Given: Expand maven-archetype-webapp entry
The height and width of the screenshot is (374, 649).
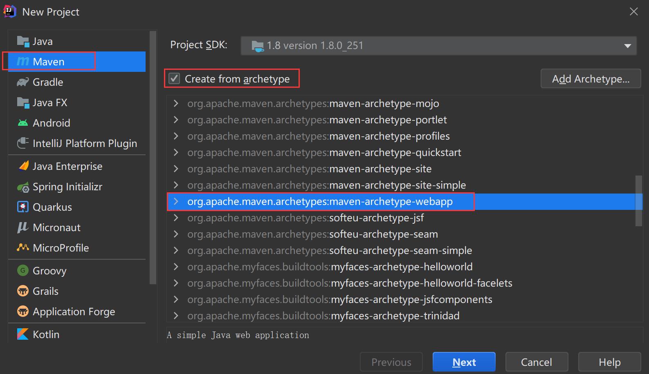Looking at the screenshot, I should (x=176, y=201).
